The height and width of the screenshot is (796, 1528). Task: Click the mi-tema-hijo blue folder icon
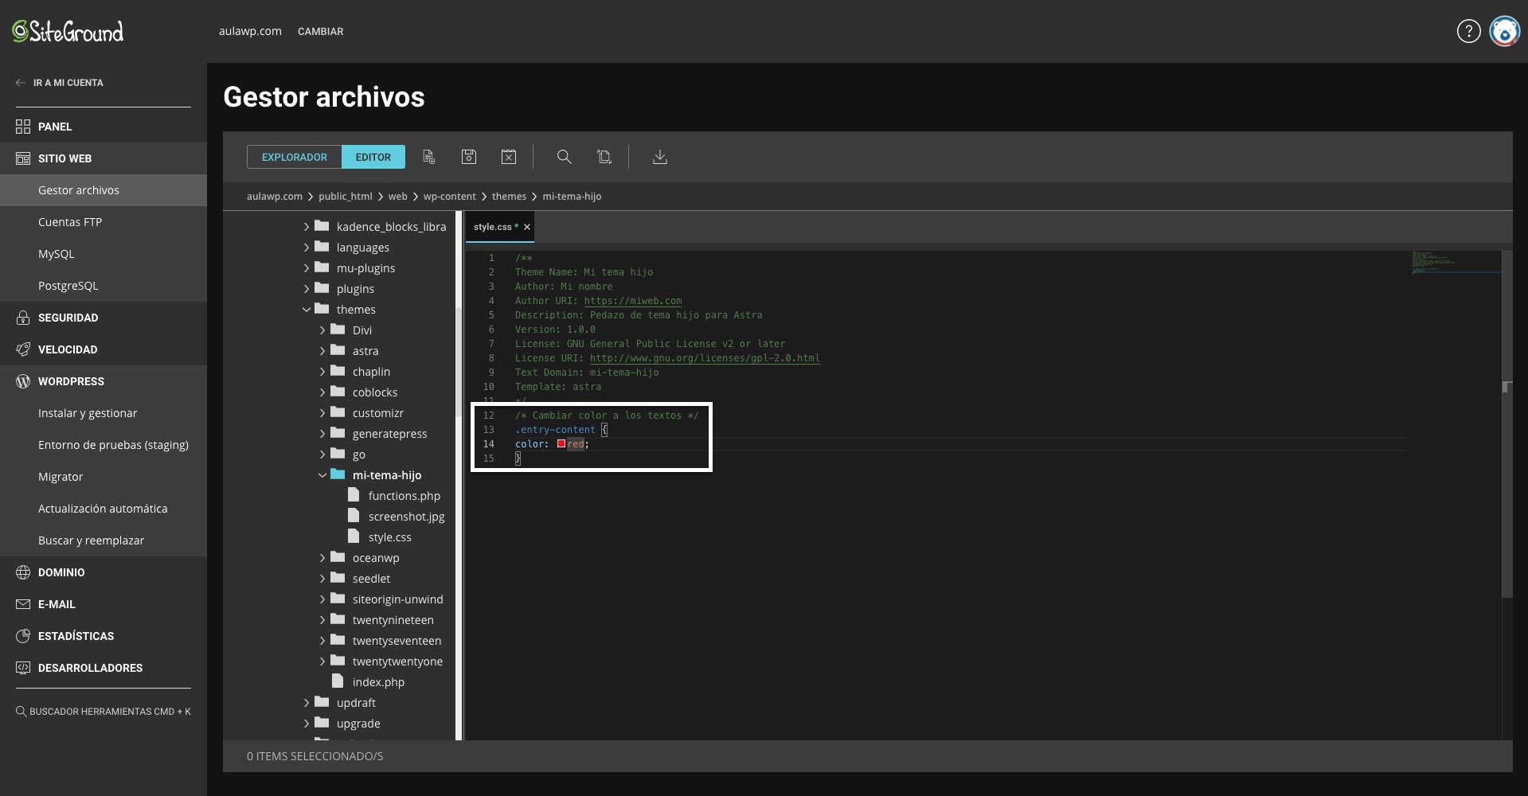[x=338, y=474]
